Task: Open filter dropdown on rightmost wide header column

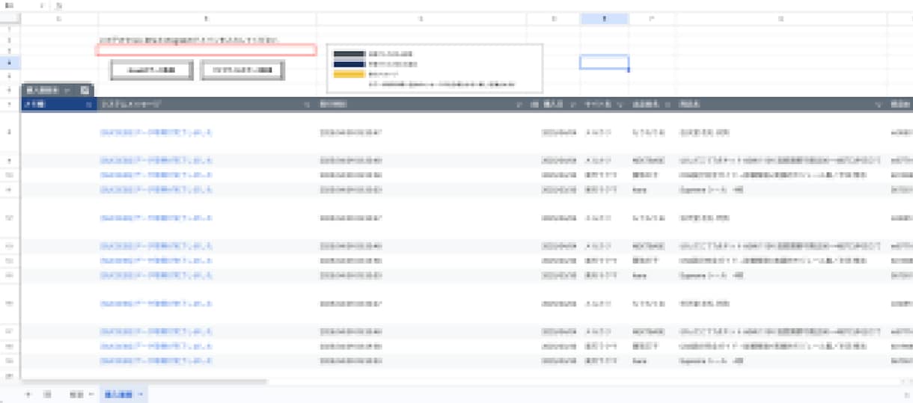Action: tap(878, 105)
